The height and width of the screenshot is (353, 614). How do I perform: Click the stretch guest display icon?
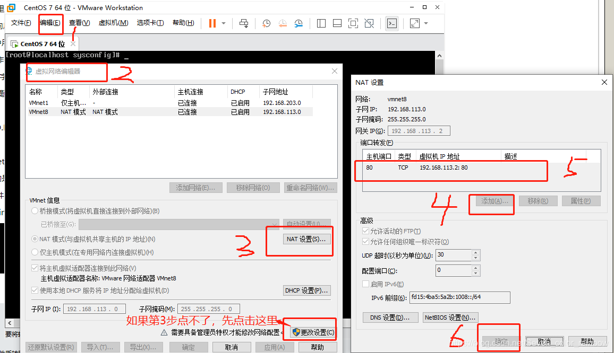[x=415, y=23]
